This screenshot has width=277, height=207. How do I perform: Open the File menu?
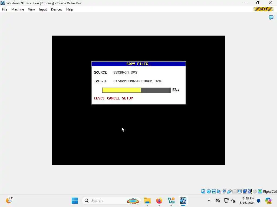click(x=5, y=9)
